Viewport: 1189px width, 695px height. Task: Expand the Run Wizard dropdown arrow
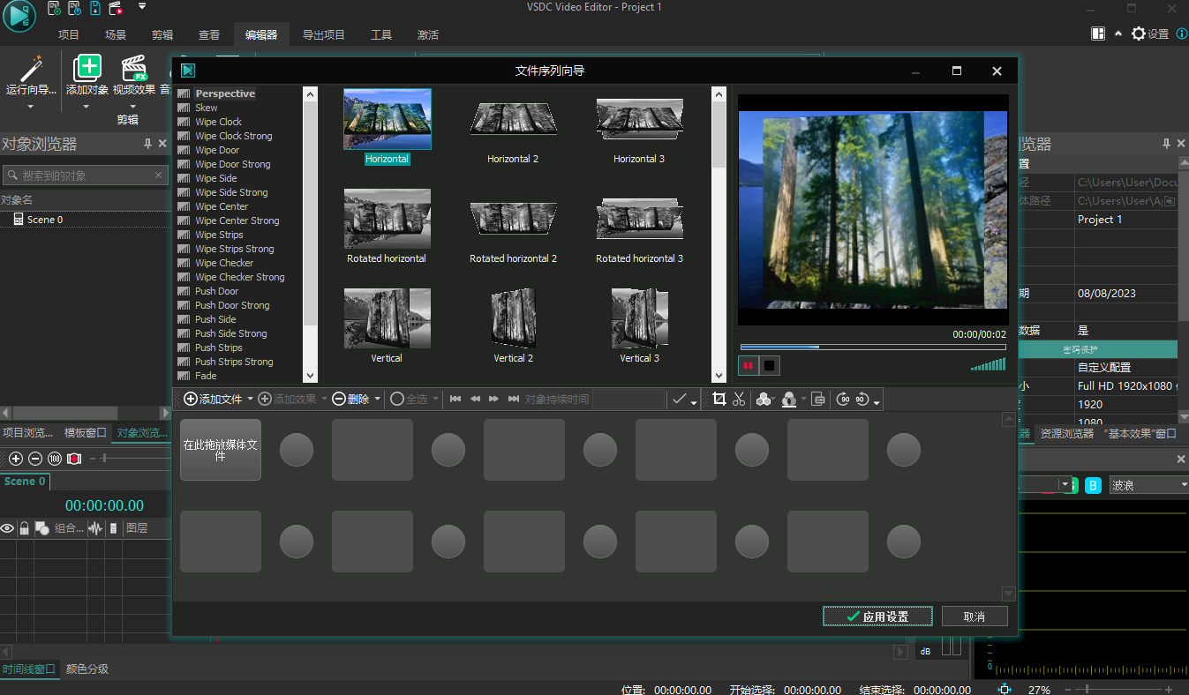30,107
